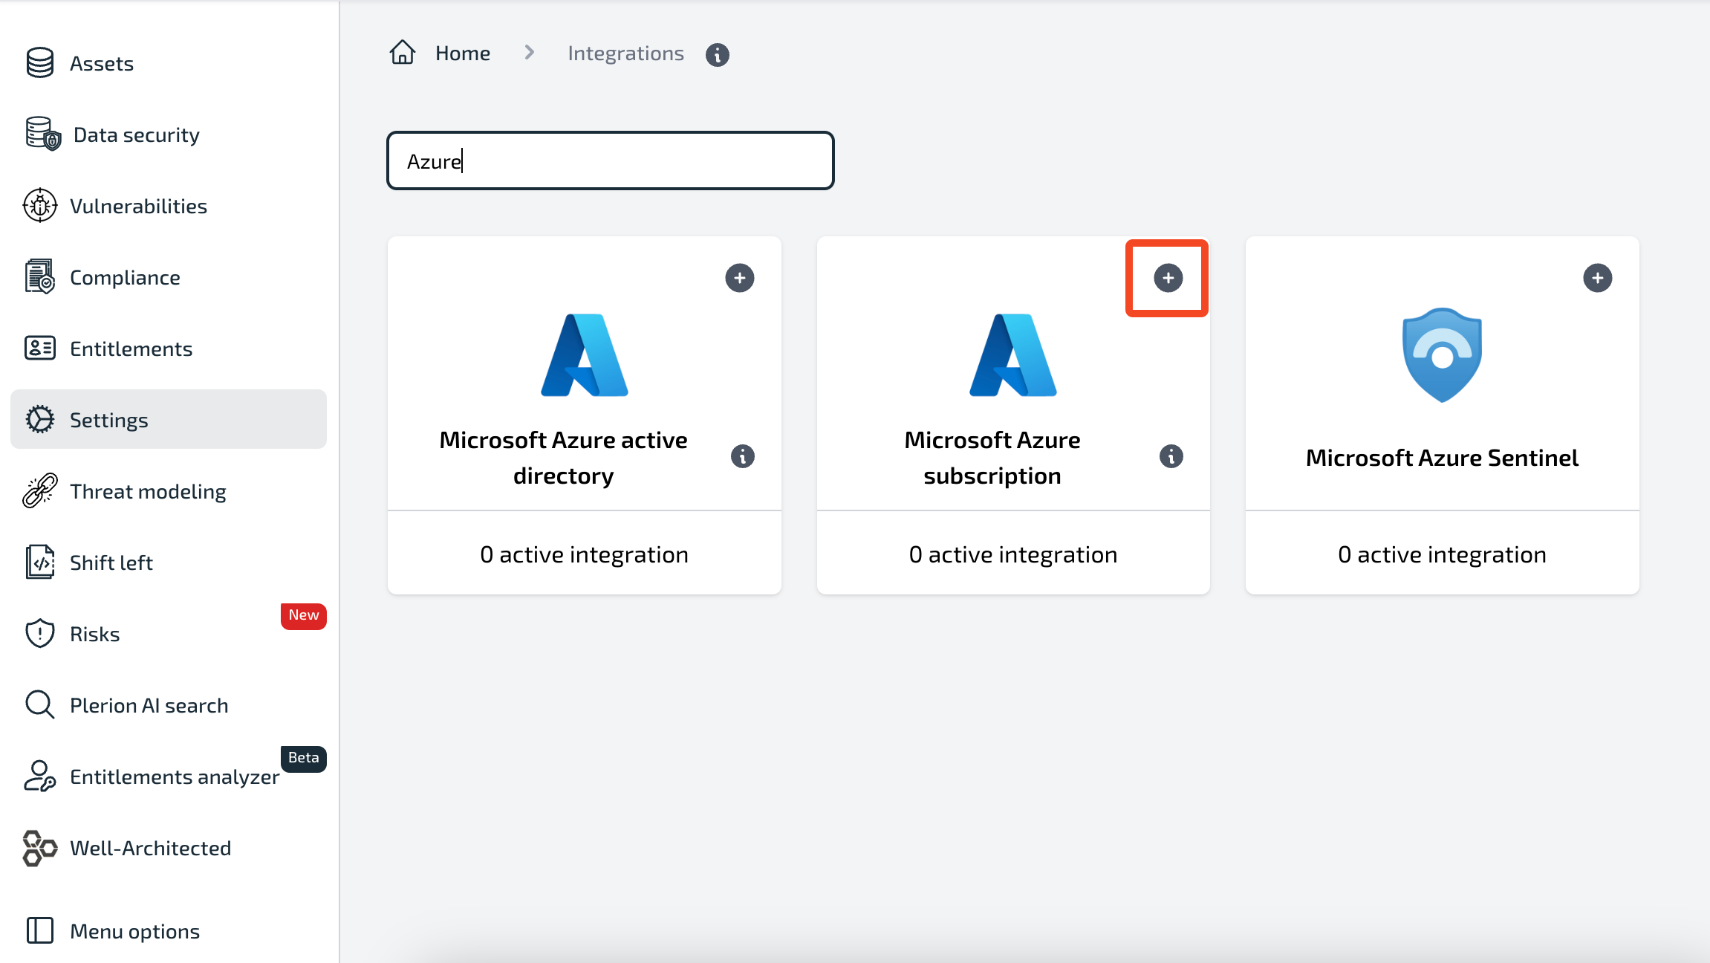Image resolution: width=1710 pixels, height=963 pixels.
Task: Click the Azure active directory logo
Action: (x=585, y=355)
